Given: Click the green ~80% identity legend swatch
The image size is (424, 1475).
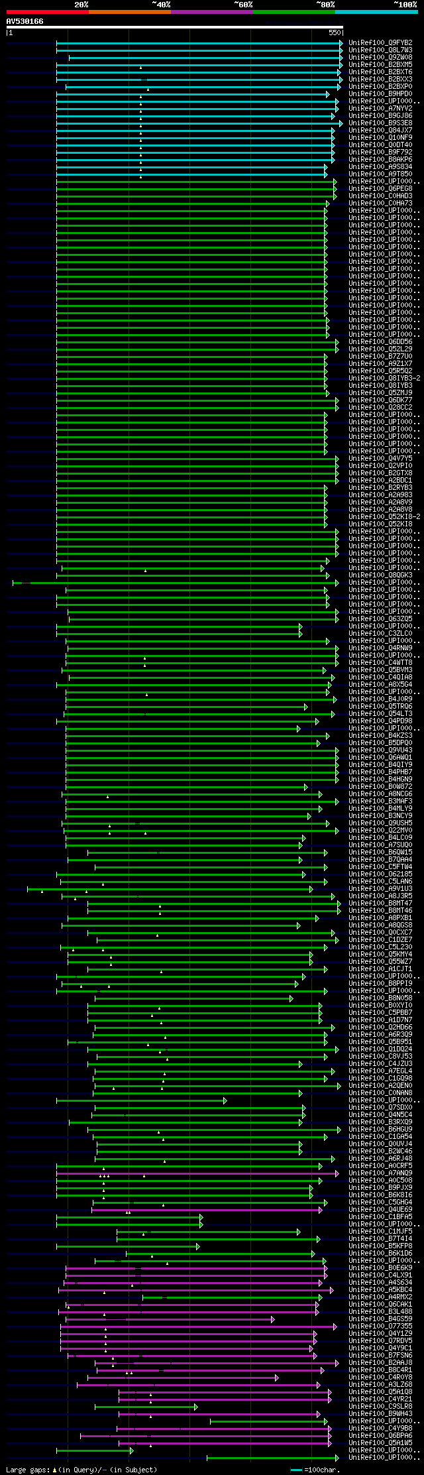Looking at the screenshot, I should click(294, 12).
